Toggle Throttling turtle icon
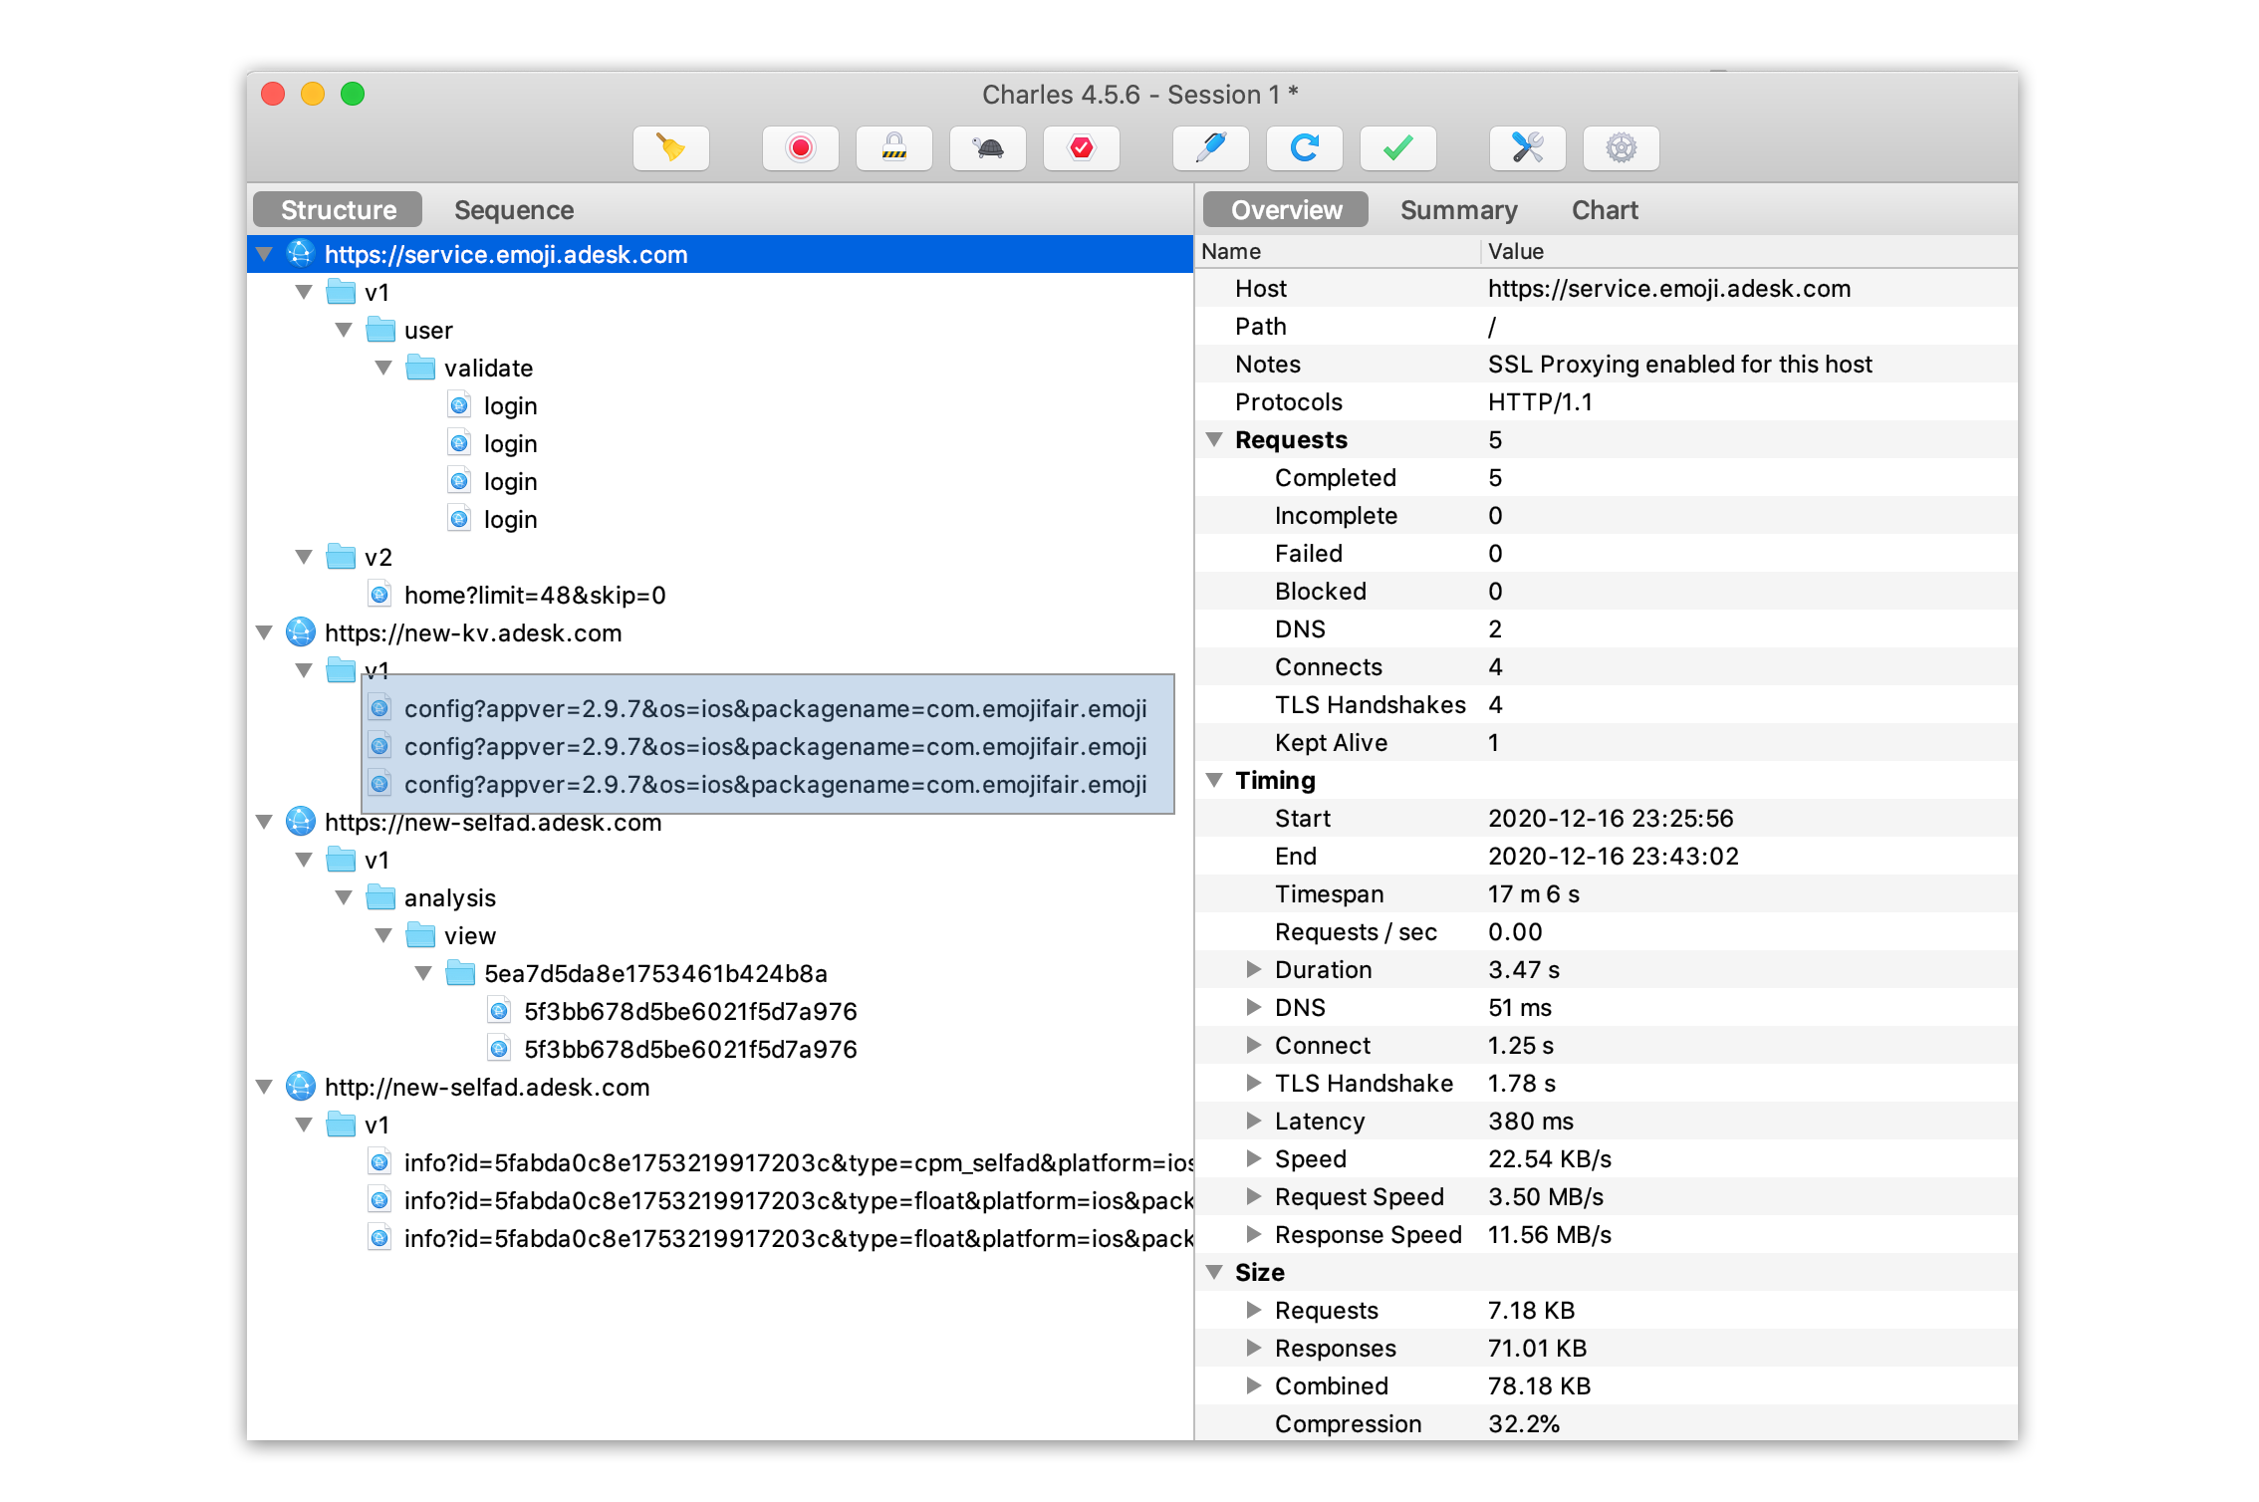The height and width of the screenshot is (1502, 2259). (x=987, y=148)
